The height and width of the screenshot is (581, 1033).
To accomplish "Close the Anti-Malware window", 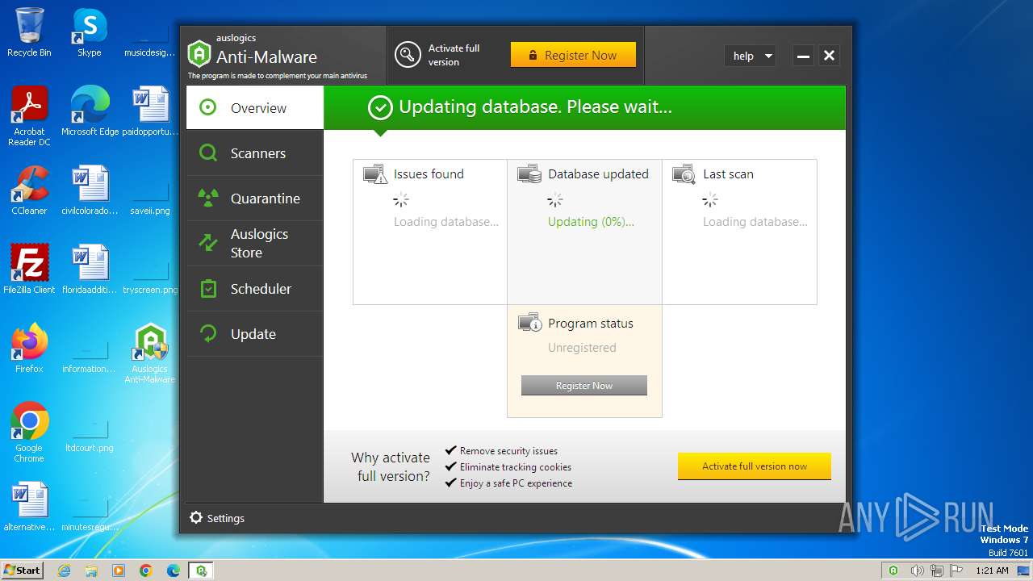I will point(829,56).
